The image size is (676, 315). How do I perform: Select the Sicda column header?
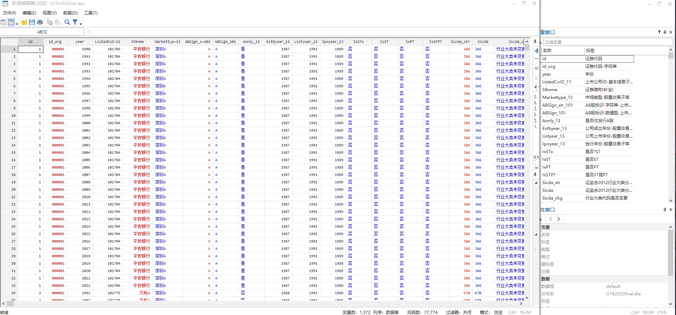tap(483, 42)
